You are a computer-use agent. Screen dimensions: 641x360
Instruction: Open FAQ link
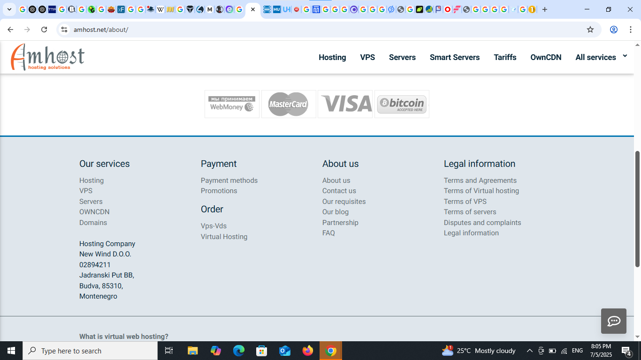tap(328, 233)
